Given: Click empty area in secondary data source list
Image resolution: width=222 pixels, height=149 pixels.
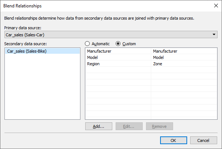Looking at the screenshot, I should pyautogui.click(x=42, y=86).
